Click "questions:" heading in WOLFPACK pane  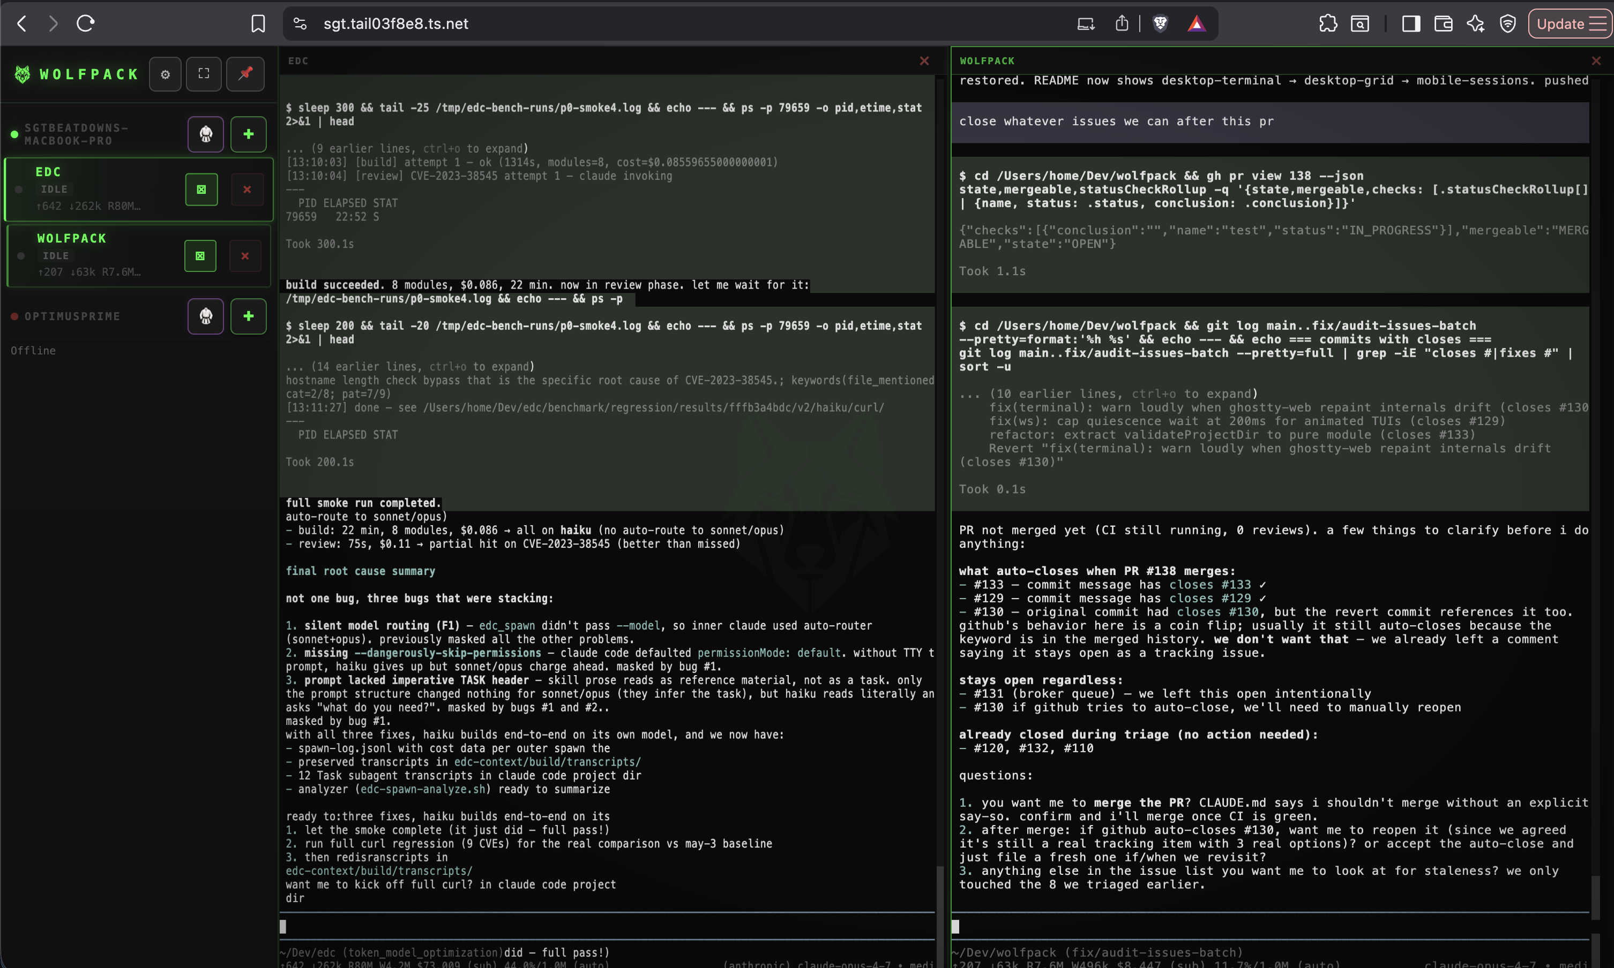tap(996, 776)
